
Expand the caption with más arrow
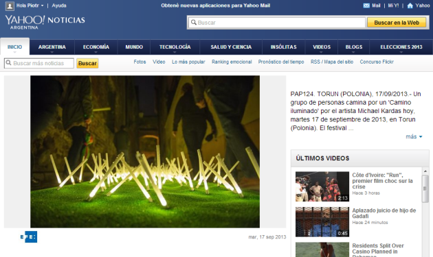pos(414,136)
